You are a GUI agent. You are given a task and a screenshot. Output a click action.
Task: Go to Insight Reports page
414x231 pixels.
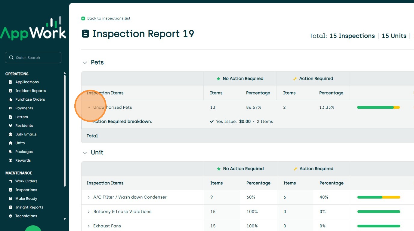coord(29,207)
